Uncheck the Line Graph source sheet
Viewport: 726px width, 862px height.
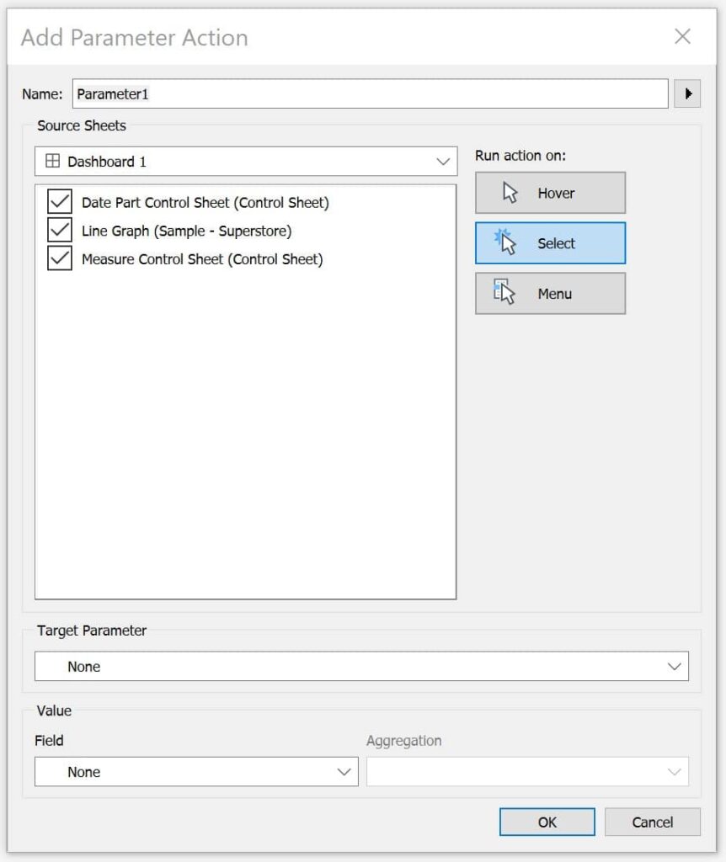point(60,231)
